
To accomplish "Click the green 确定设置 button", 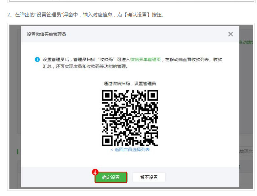I will coord(111,177).
